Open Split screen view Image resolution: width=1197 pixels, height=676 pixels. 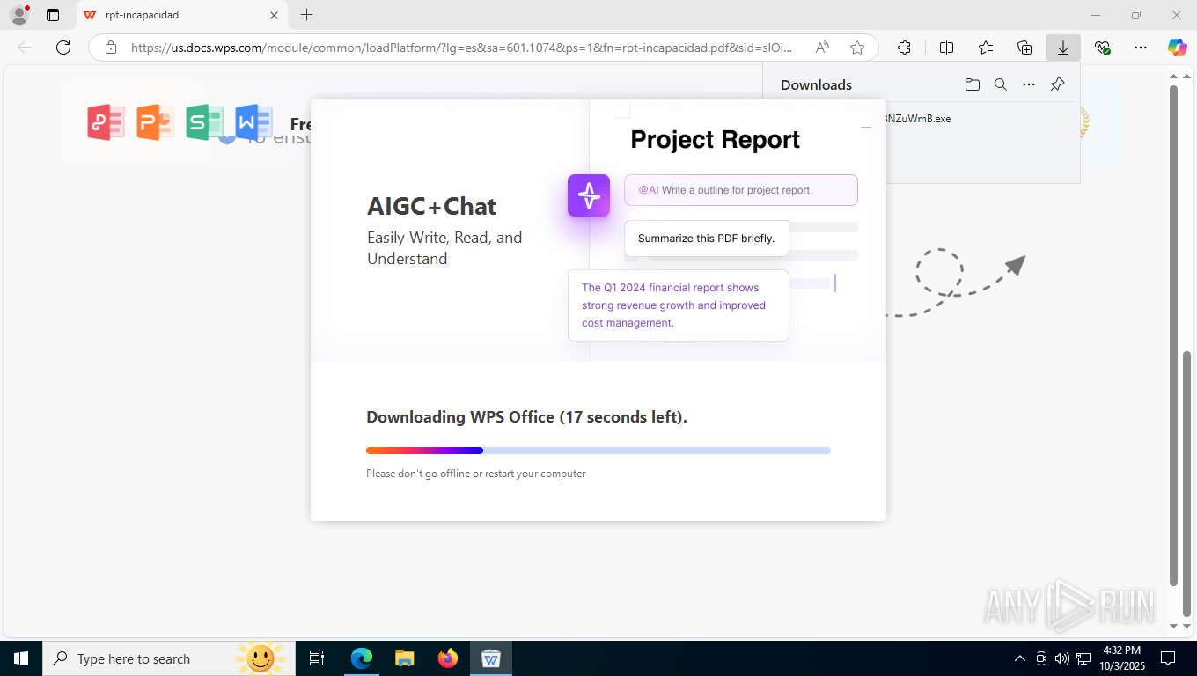pyautogui.click(x=946, y=48)
